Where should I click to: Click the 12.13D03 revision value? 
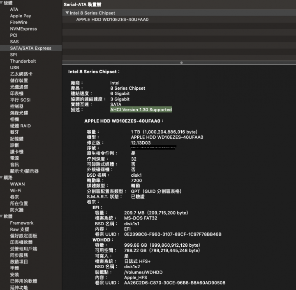pos(141,143)
